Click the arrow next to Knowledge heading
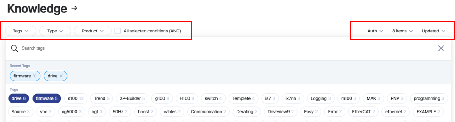Image resolution: width=455 pixels, height=122 pixels. pos(74,8)
